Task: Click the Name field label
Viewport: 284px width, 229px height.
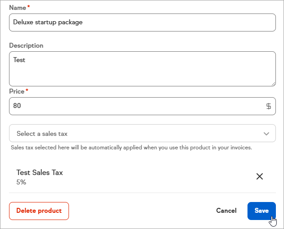Action: [x=17, y=8]
